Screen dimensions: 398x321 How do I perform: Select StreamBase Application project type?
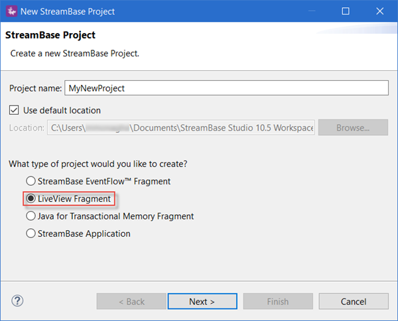tap(31, 233)
